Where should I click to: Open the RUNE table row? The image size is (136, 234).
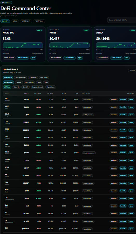coord(131,153)
